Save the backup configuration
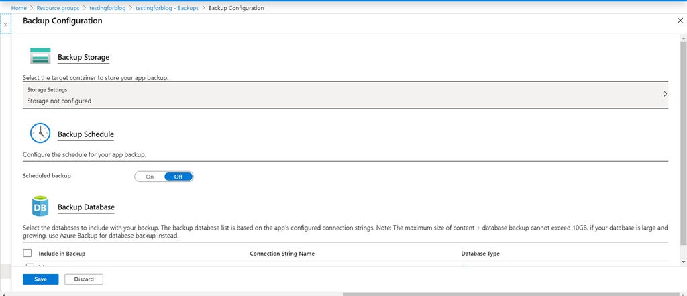This screenshot has height=296, width=687. click(x=41, y=279)
